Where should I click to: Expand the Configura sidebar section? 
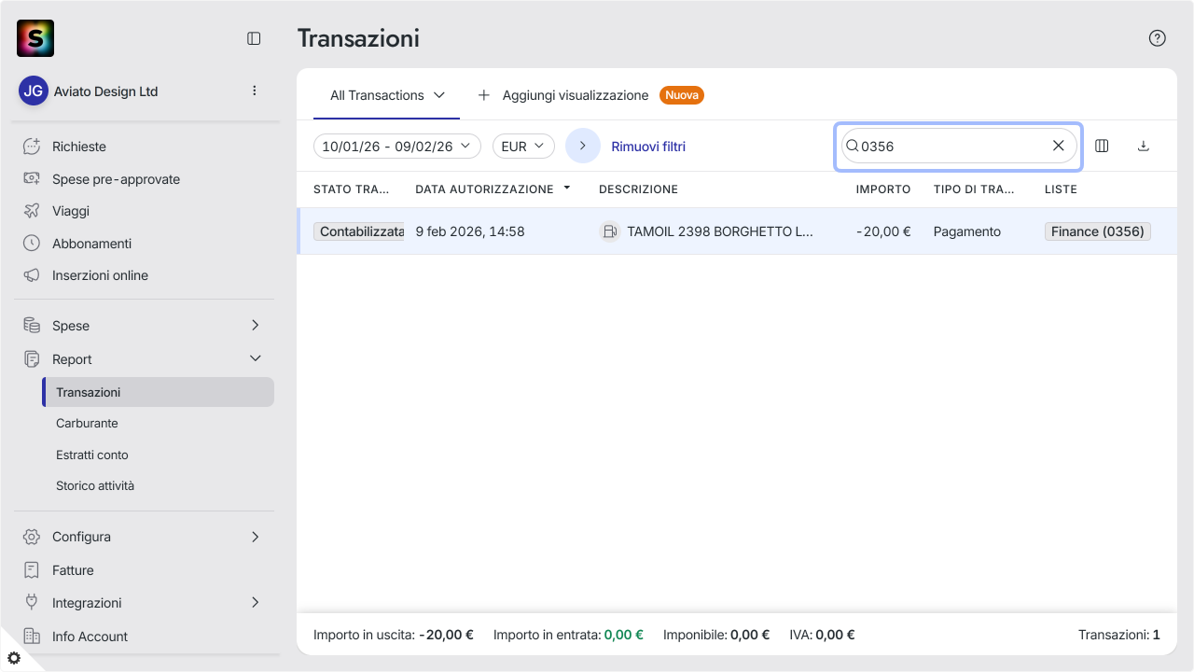(256, 537)
